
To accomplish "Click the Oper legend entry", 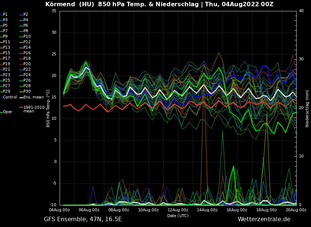I will click(7, 112).
